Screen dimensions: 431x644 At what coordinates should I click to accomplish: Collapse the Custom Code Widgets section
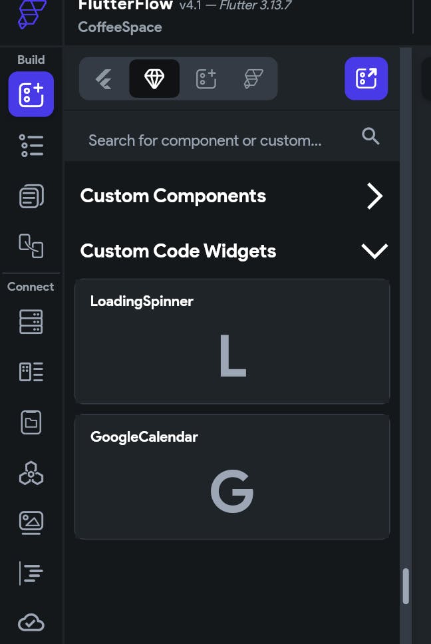coord(374,251)
